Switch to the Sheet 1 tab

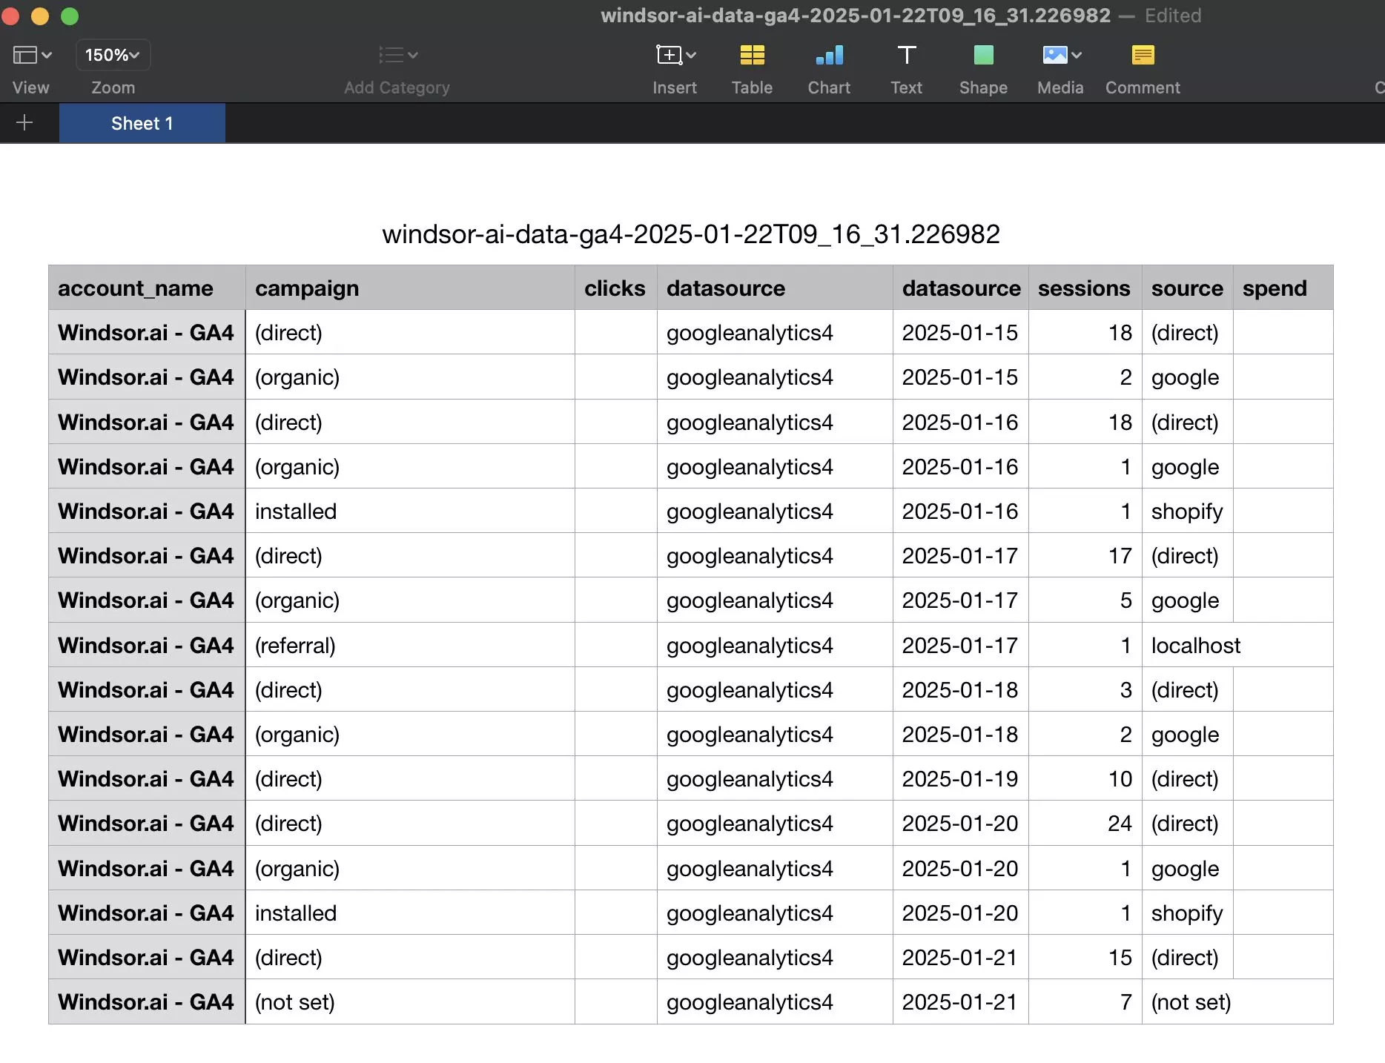click(142, 123)
